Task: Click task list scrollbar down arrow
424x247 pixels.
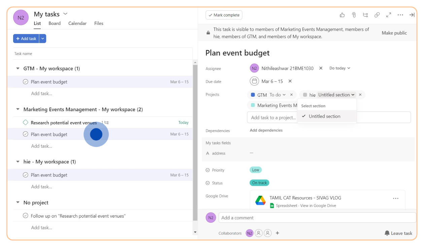Action: [195, 232]
